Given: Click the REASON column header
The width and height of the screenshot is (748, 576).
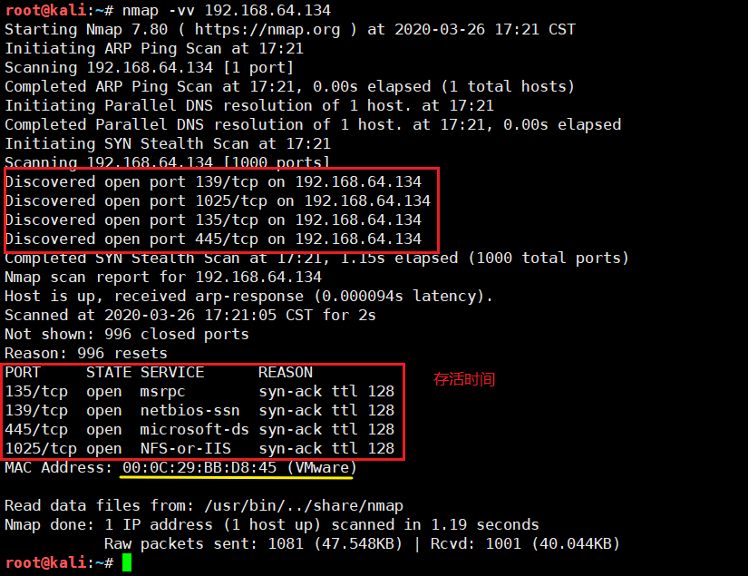Looking at the screenshot, I should tap(286, 373).
